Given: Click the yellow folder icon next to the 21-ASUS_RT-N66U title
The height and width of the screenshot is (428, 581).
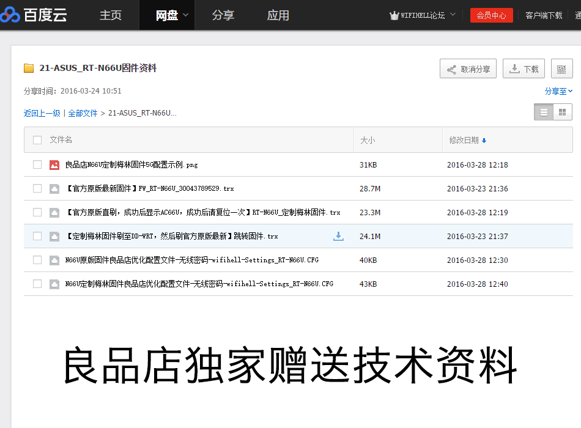Looking at the screenshot, I should pos(29,68).
